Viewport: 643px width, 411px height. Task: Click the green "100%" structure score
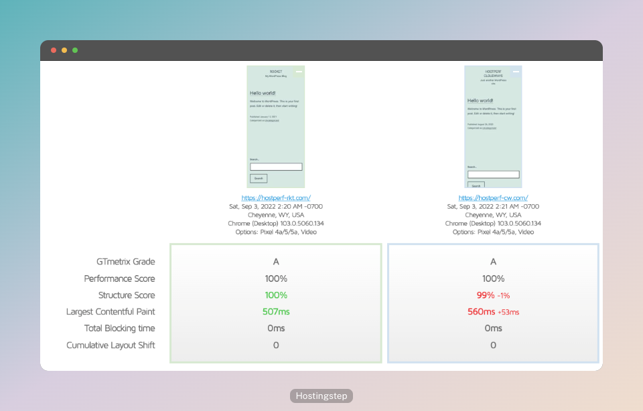tap(276, 295)
